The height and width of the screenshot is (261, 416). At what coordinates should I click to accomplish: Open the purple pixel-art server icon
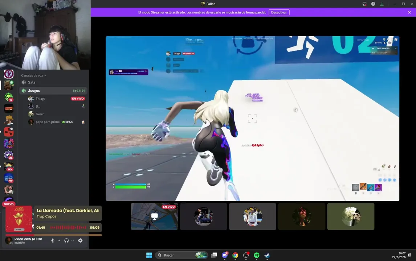8,143
